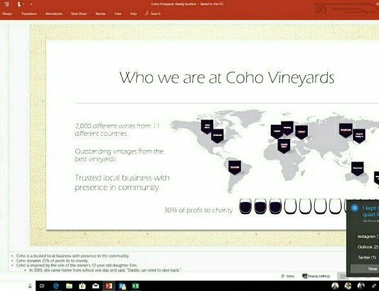379x291 pixels.
Task: Open the Microsoft Store taskbar icon
Action: [x=82, y=286]
